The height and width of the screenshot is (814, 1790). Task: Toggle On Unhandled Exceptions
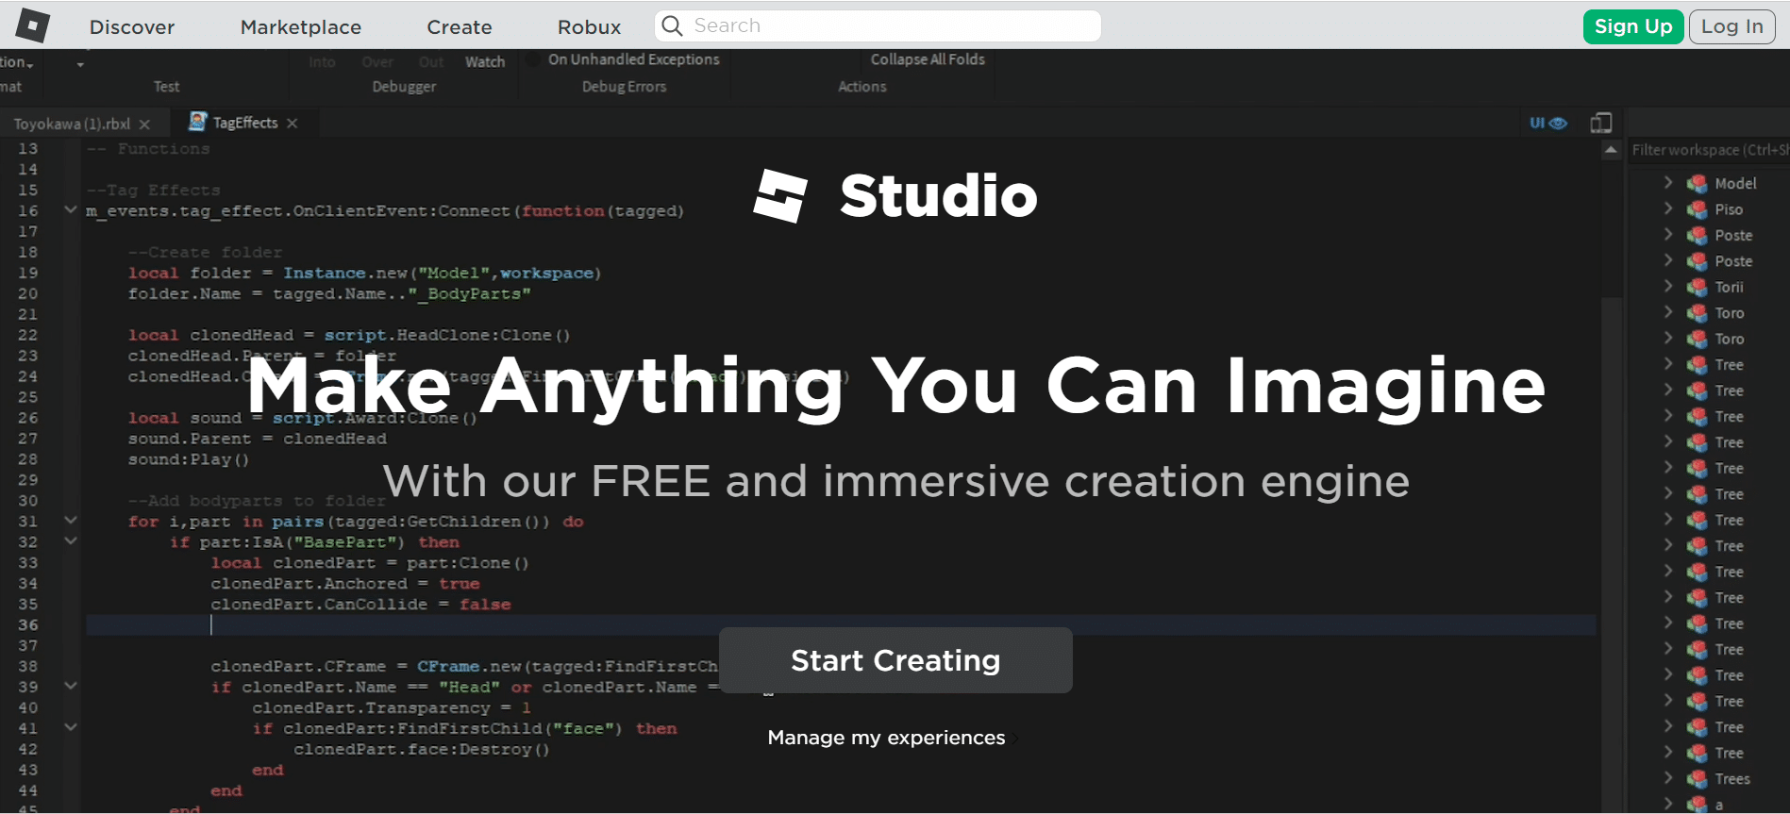tap(625, 59)
